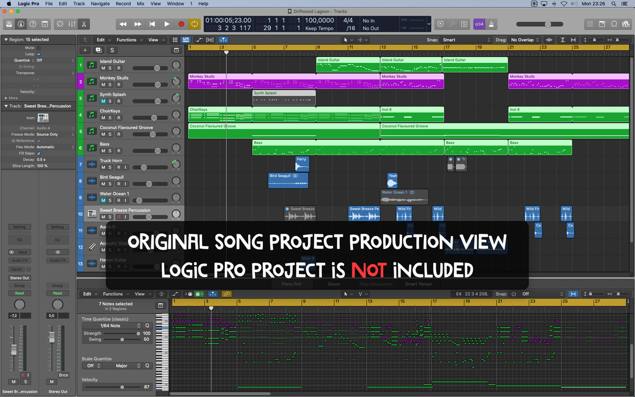Click the Scale Quantize Q button
This screenshot has height=397, width=635.
[148, 366]
